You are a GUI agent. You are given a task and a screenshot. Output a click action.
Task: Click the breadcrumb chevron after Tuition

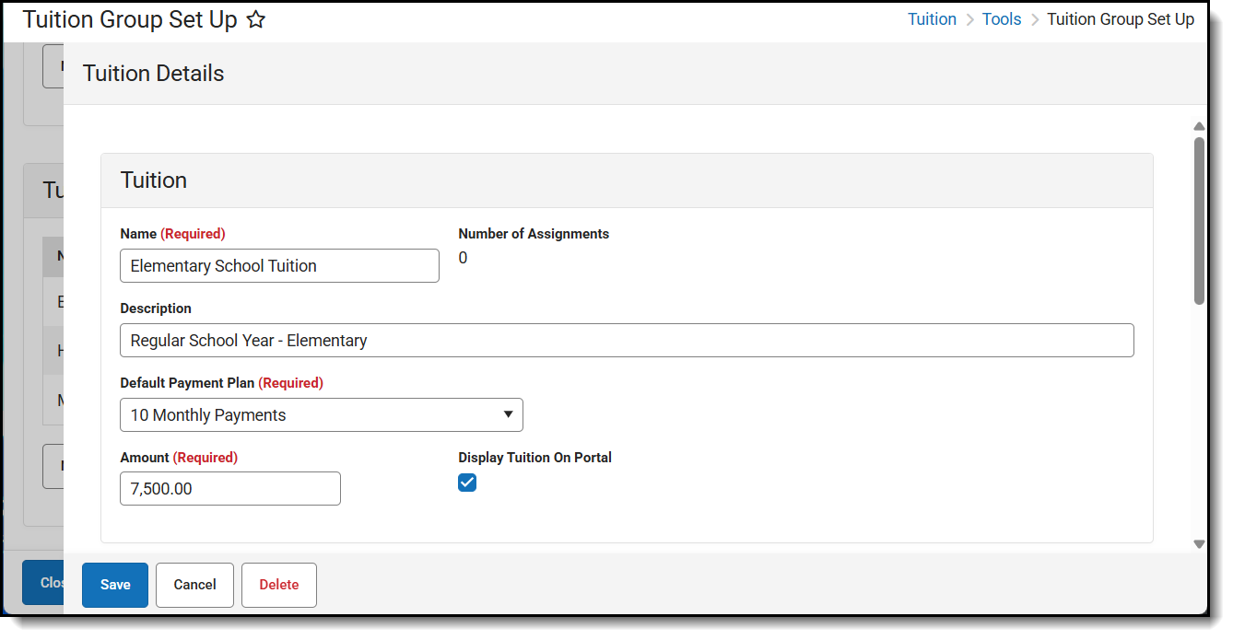(x=969, y=20)
